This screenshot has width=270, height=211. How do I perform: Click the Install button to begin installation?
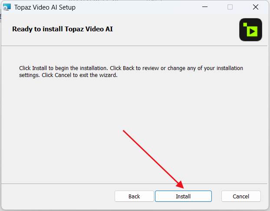(x=183, y=196)
